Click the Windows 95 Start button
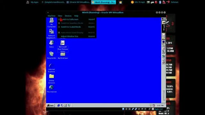This screenshot has height=115, width=205. tap(50, 105)
